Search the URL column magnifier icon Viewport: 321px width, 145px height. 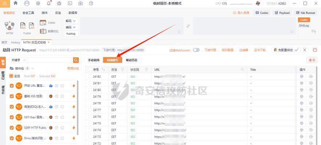point(242,70)
